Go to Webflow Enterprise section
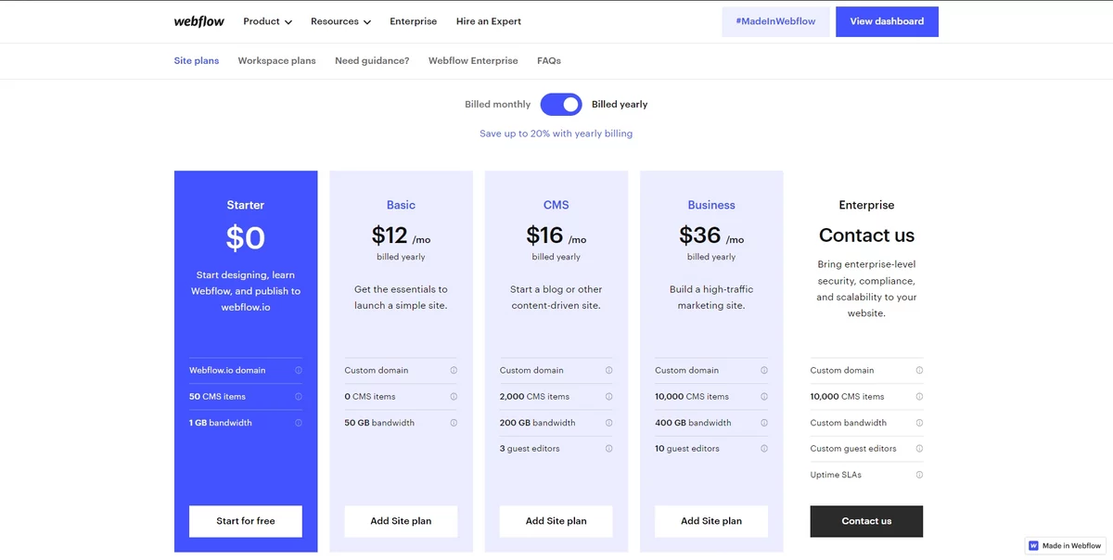Screen dimensions: 1113x560 (x=473, y=60)
